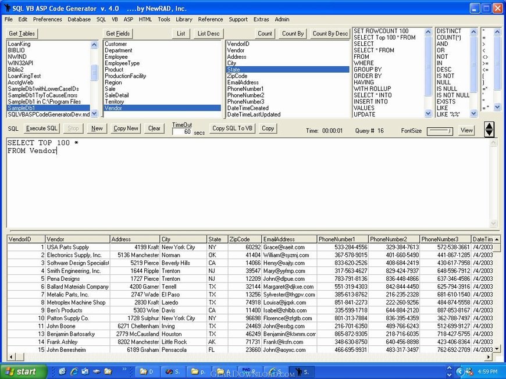
Task: Open the Extras menu
Action: click(261, 19)
